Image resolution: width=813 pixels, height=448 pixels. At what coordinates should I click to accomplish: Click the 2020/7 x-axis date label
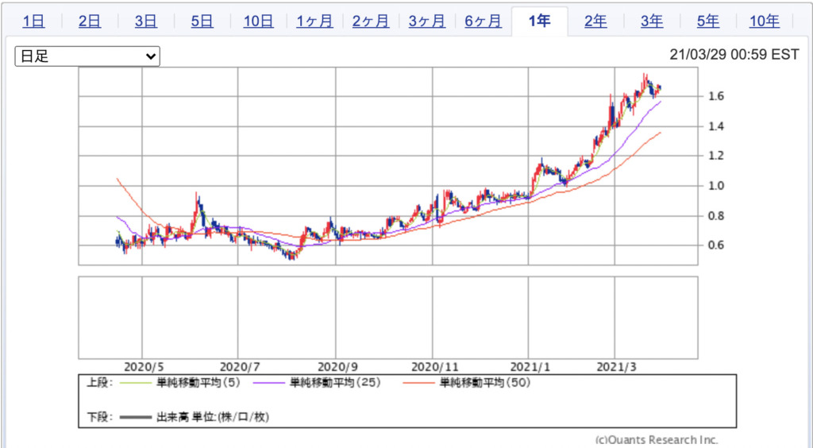pyautogui.click(x=240, y=367)
